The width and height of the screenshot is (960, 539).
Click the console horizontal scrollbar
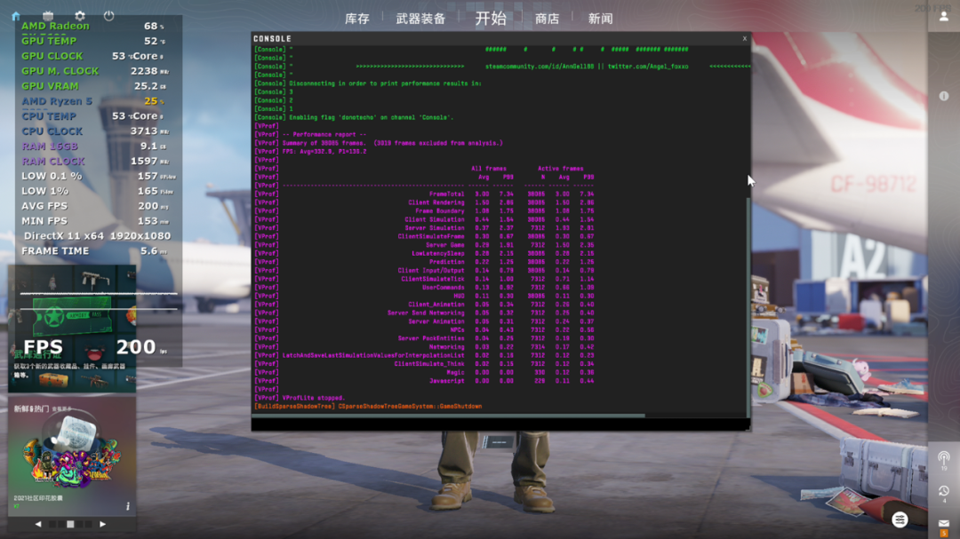[x=449, y=416]
